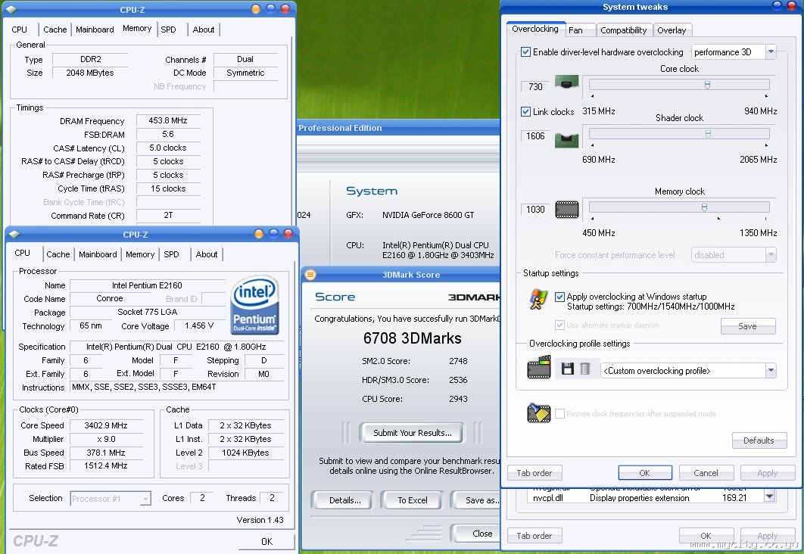This screenshot has width=804, height=554.
Task: Click the Core Speed value 3402.9 MHz
Action: tap(106, 425)
